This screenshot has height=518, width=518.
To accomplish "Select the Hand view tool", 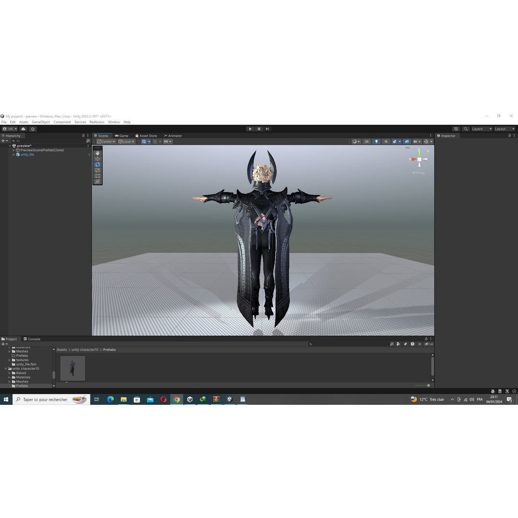I will 97,153.
